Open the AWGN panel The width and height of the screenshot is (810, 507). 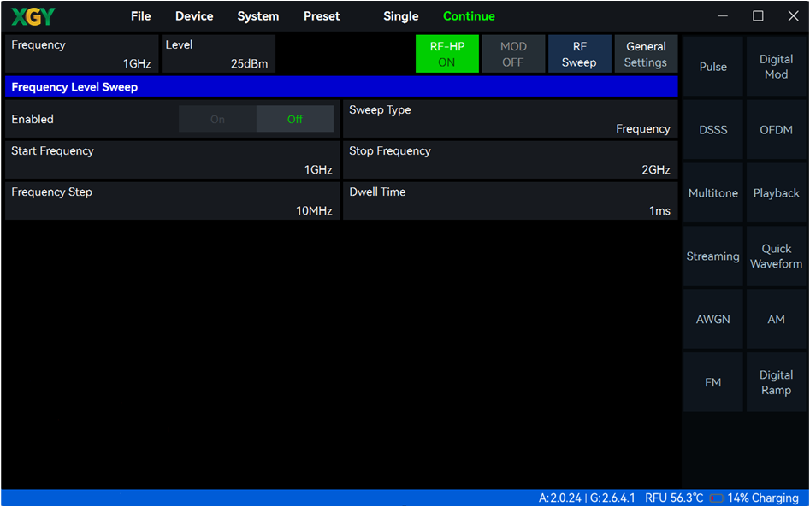click(x=712, y=320)
